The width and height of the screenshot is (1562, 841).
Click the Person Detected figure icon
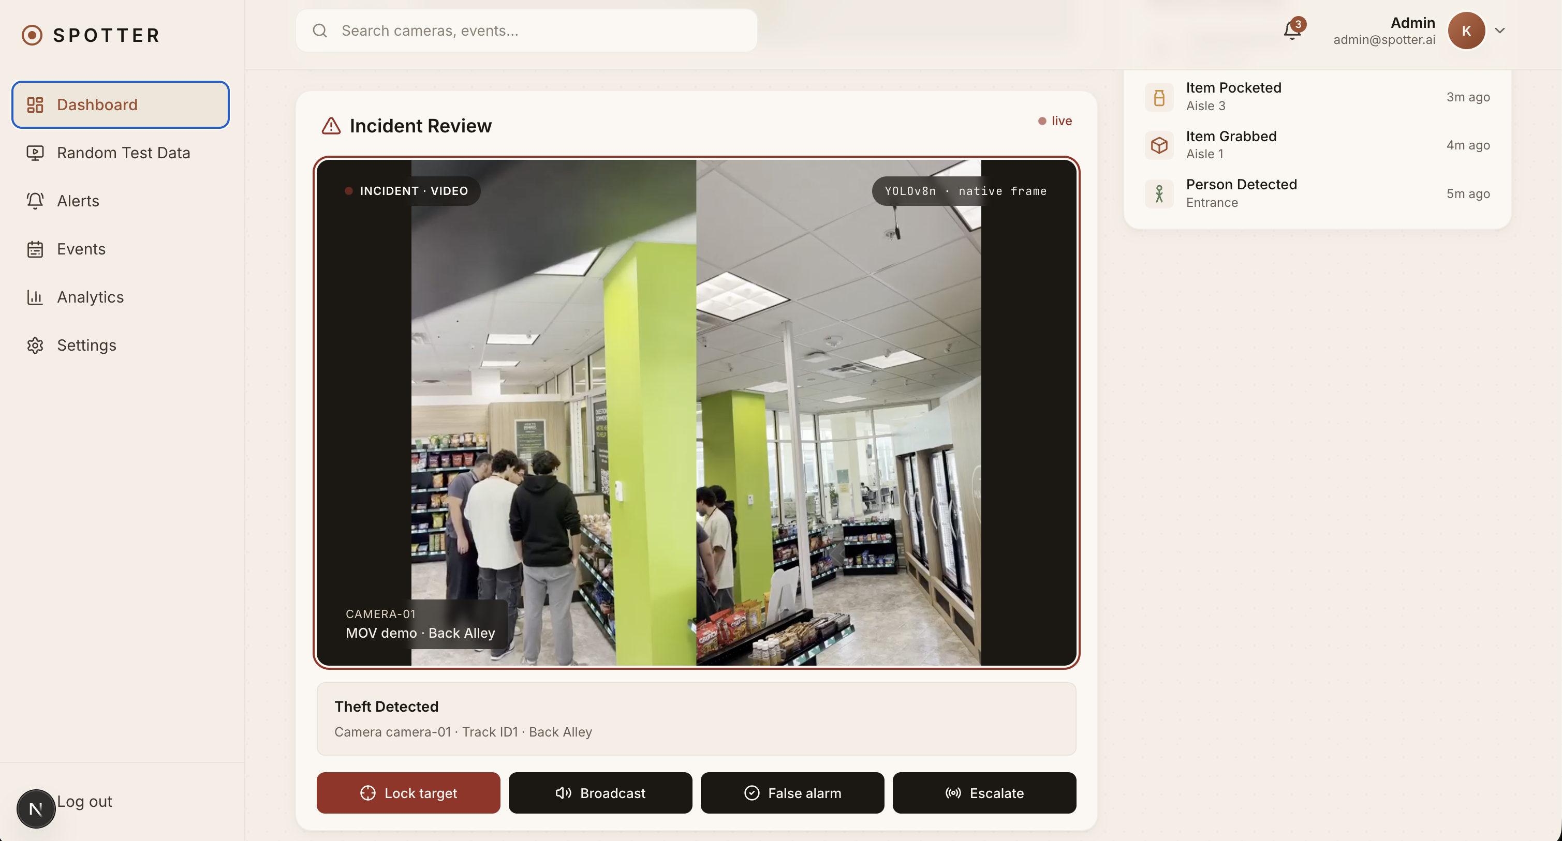[1159, 194]
